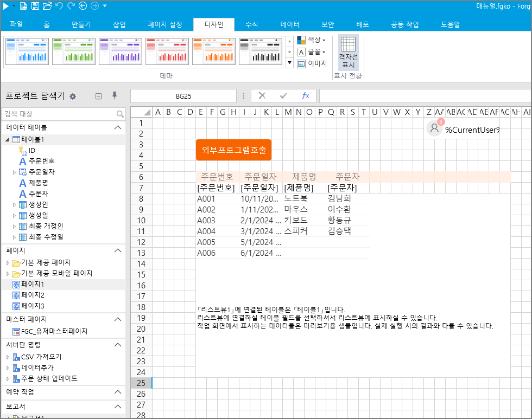Viewport: 532px width, 419px height.
Task: Toggle 격자선 표시 gridline display
Action: (348, 52)
